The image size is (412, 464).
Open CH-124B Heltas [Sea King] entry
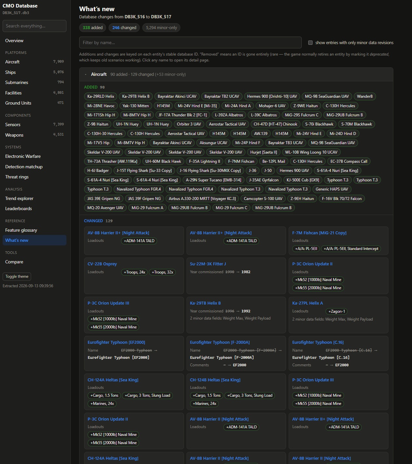click(215, 380)
